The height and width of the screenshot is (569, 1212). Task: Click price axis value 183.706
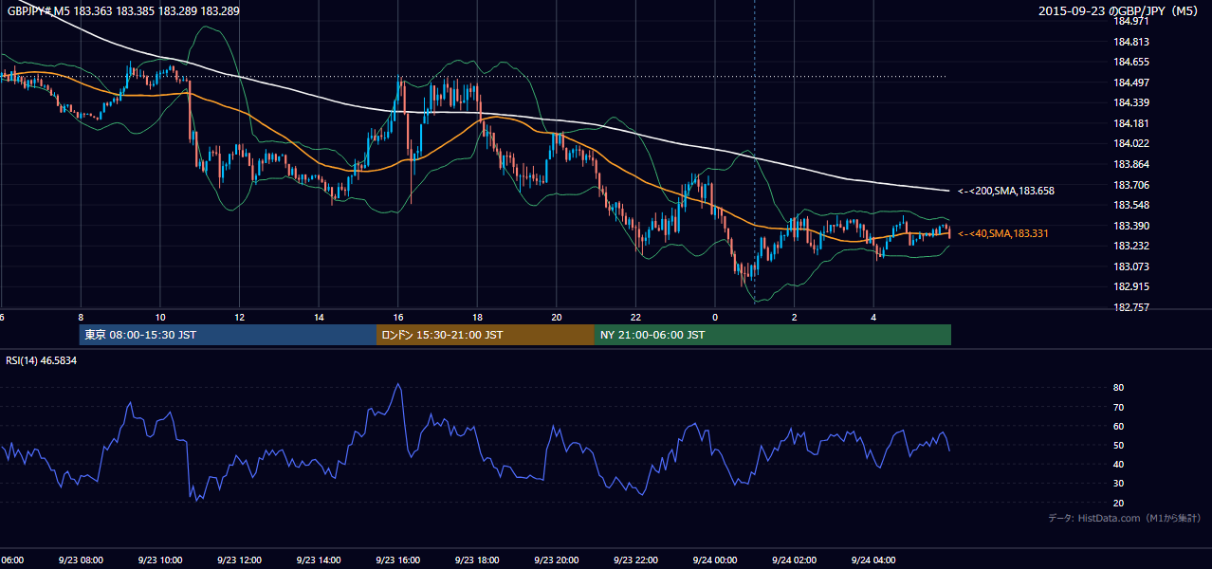pos(1132,185)
